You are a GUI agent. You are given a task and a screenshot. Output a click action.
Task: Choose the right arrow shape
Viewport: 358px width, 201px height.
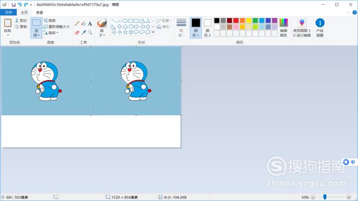pyautogui.click(x=137, y=27)
